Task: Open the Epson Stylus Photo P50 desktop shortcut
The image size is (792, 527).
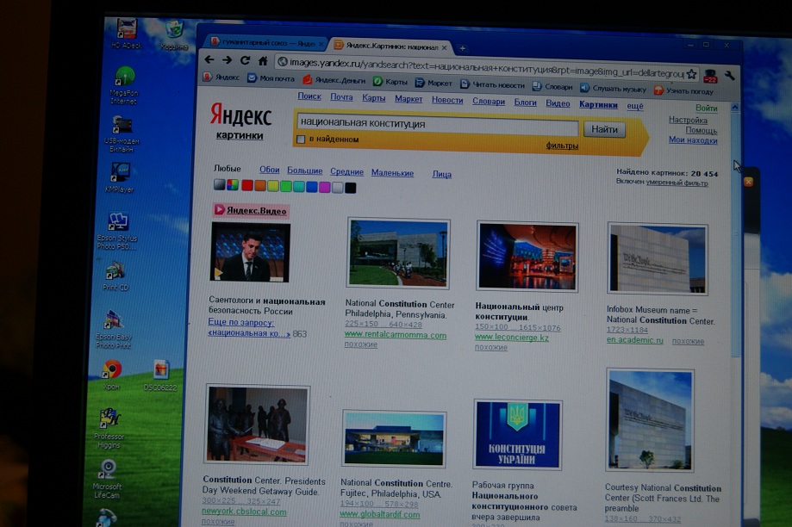Action: (117, 231)
